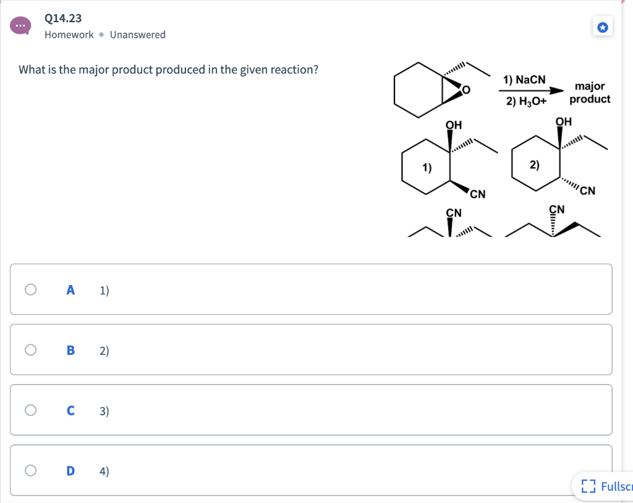Click the question title Q14.23

click(62, 19)
